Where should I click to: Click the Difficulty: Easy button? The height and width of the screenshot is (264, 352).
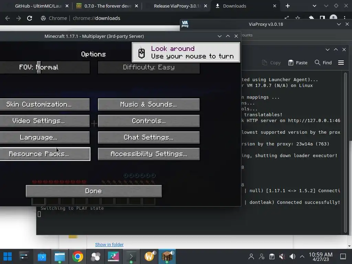pos(148,67)
